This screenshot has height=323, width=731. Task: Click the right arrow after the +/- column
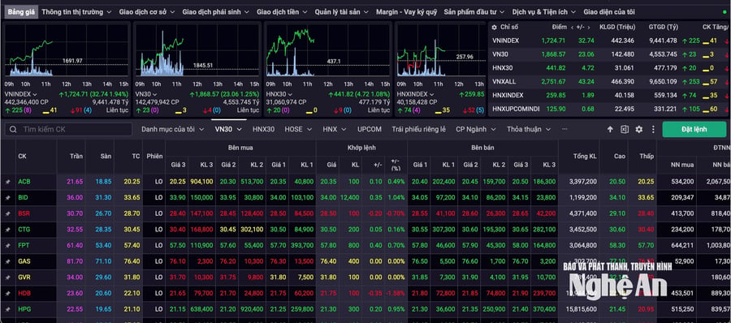click(589, 28)
